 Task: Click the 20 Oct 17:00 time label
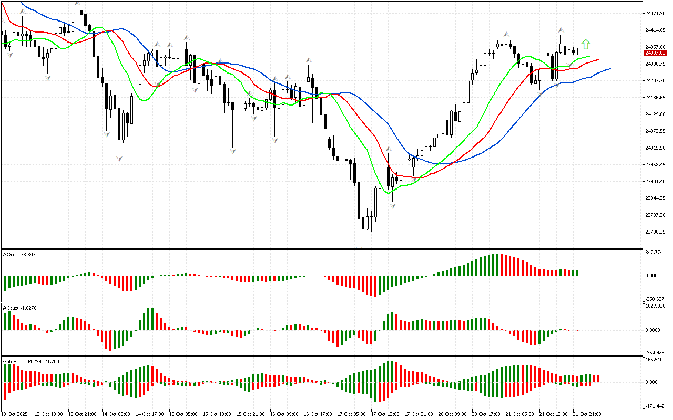click(x=485, y=414)
